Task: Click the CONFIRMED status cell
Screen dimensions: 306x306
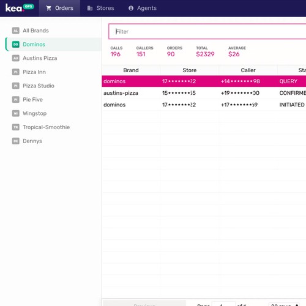Action: 293,93
